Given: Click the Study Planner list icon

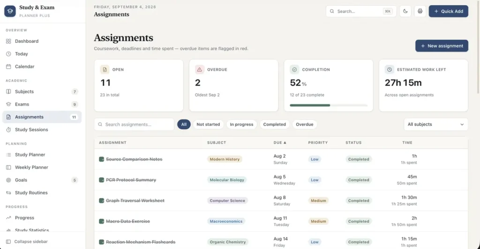Looking at the screenshot, I should tap(8, 154).
